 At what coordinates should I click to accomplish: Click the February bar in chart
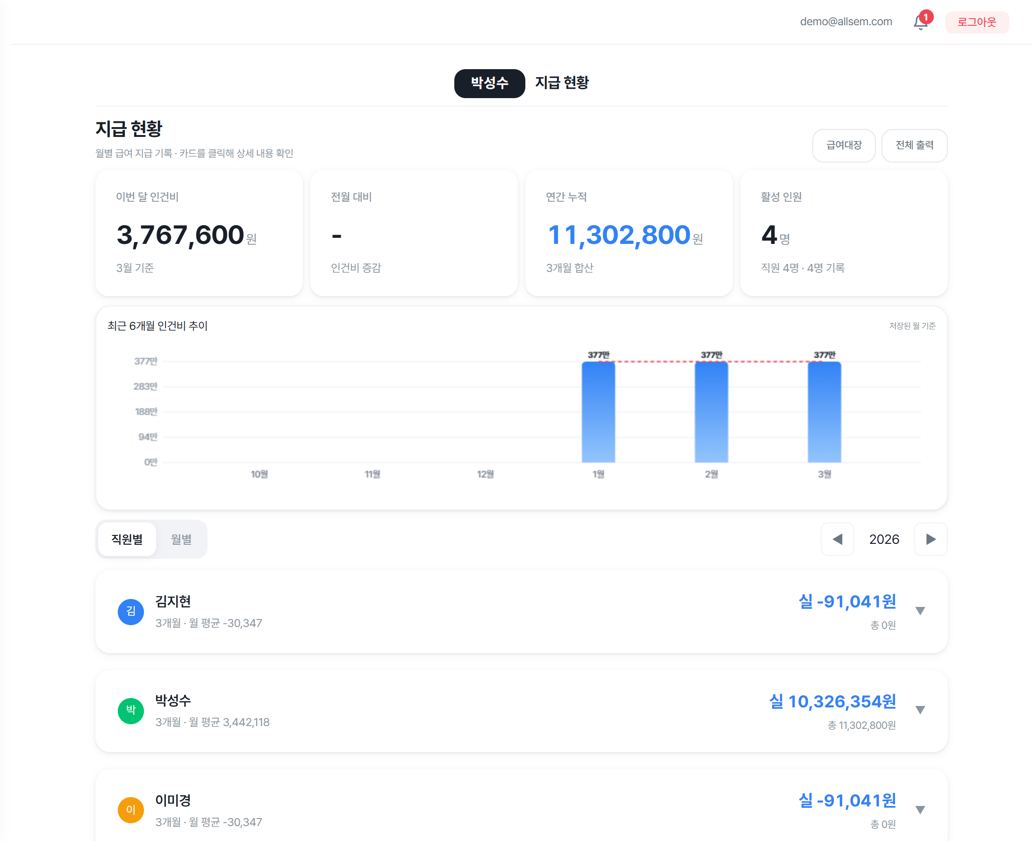point(711,412)
